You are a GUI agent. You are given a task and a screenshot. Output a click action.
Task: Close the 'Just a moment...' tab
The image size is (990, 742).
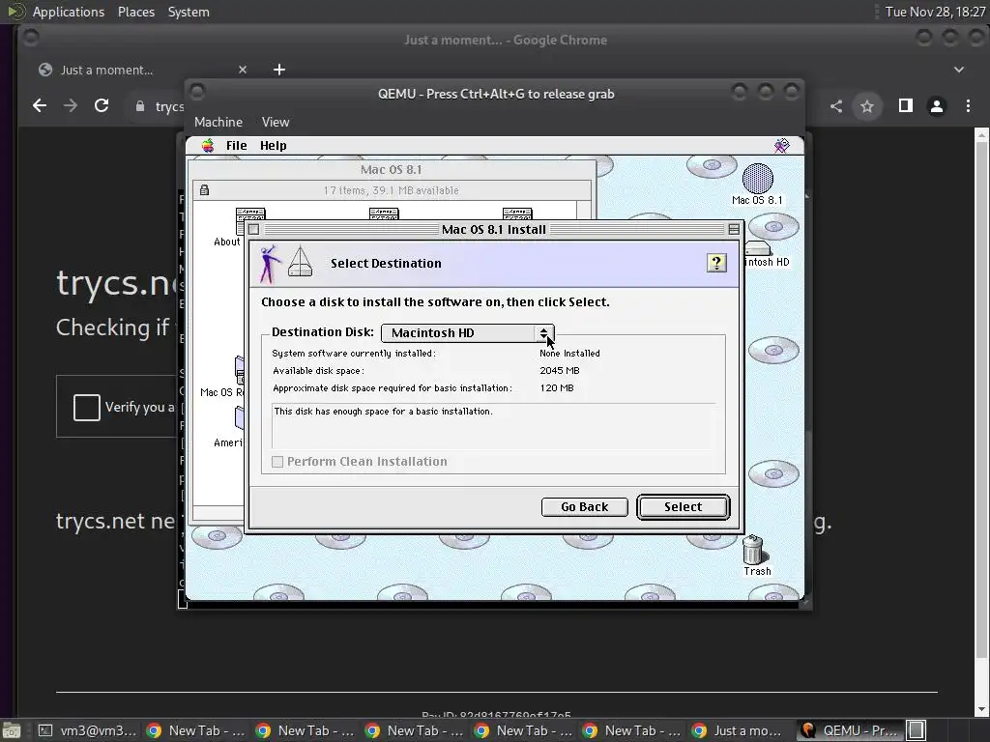(243, 70)
